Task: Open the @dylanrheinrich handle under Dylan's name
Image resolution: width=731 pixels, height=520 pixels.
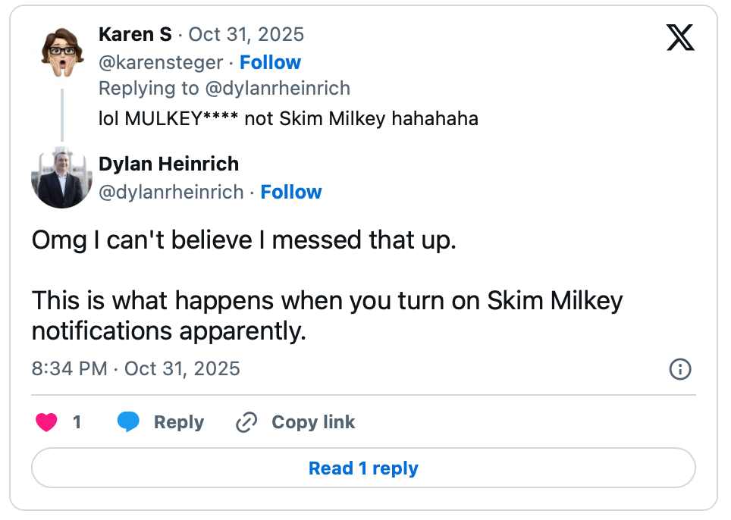Action: (x=171, y=192)
